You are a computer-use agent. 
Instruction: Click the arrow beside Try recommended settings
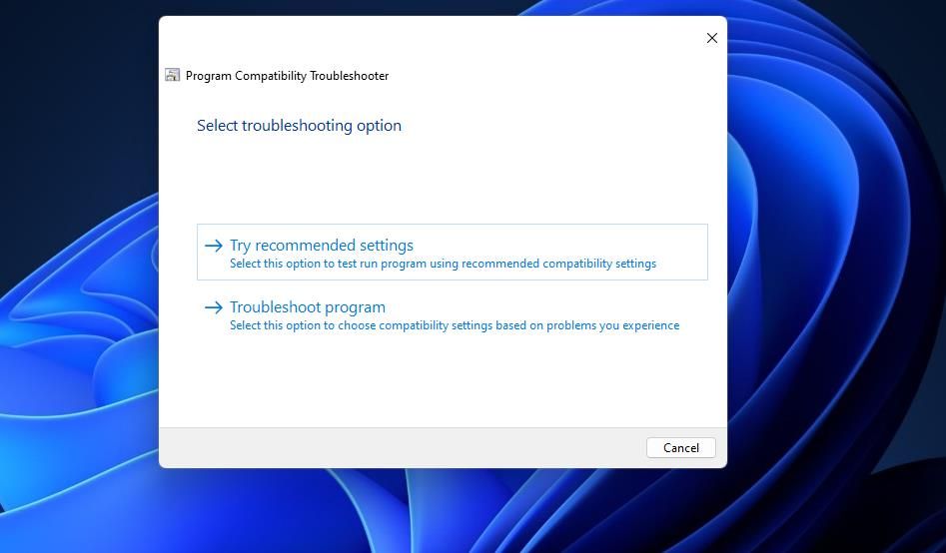[x=214, y=246]
